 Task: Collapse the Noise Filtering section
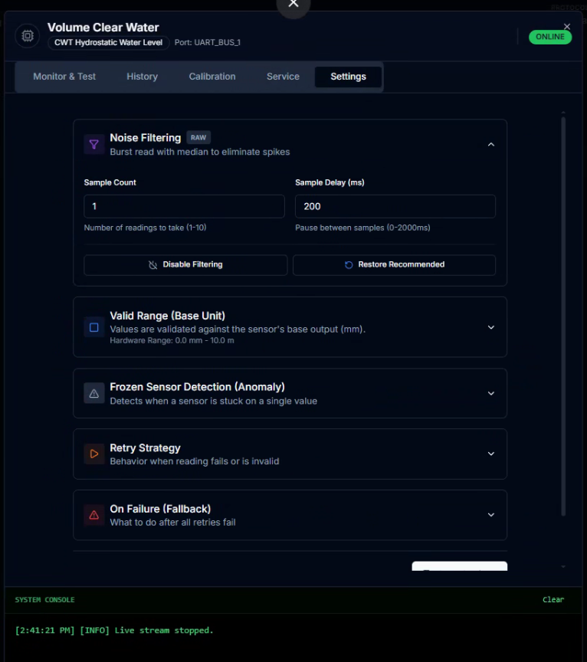pos(490,144)
